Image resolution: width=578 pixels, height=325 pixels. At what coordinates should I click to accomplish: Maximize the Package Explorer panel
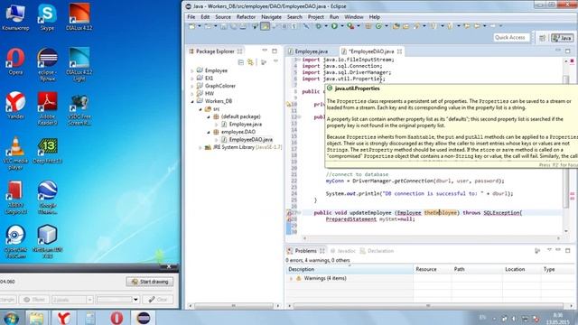click(275, 51)
